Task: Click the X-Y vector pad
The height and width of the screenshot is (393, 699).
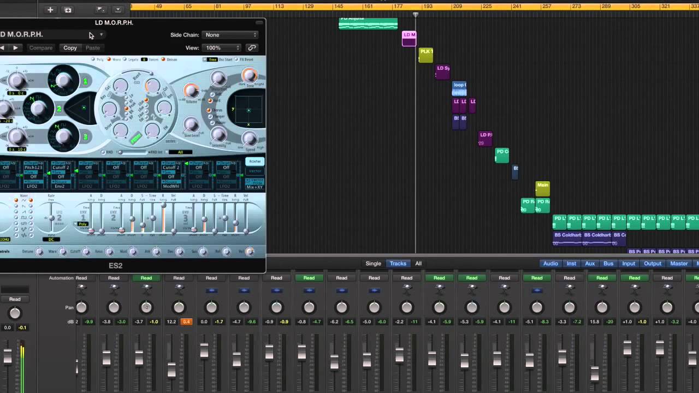Action: coord(248,110)
